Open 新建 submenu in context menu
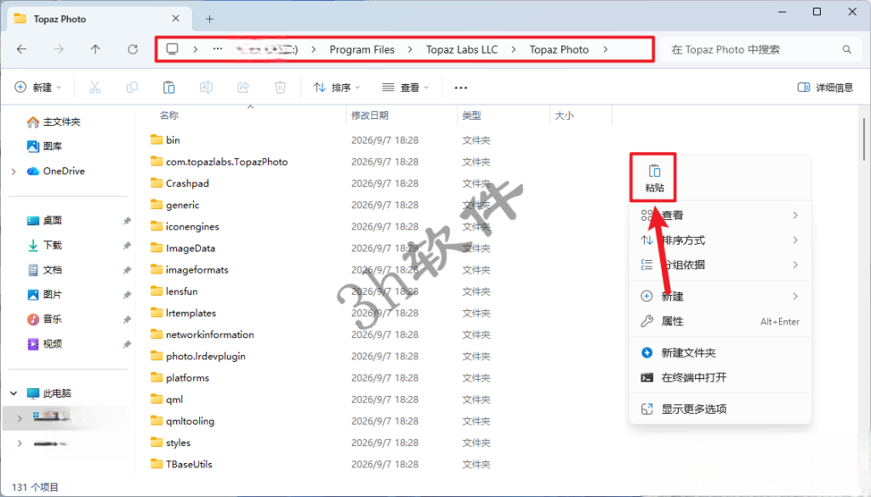The height and width of the screenshot is (497, 871). [x=720, y=297]
